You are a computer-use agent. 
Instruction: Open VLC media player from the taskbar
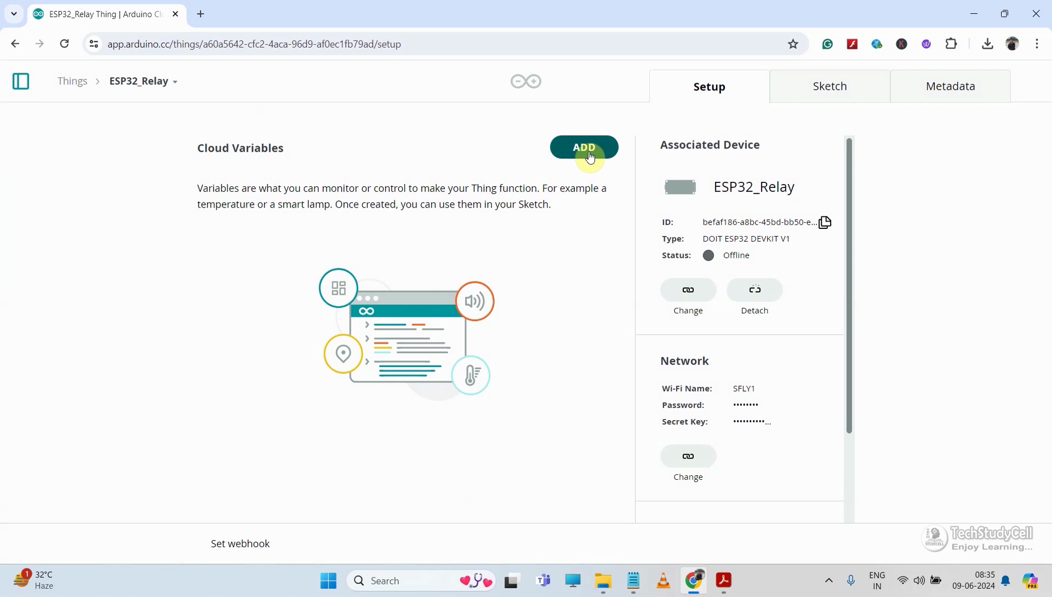click(663, 581)
